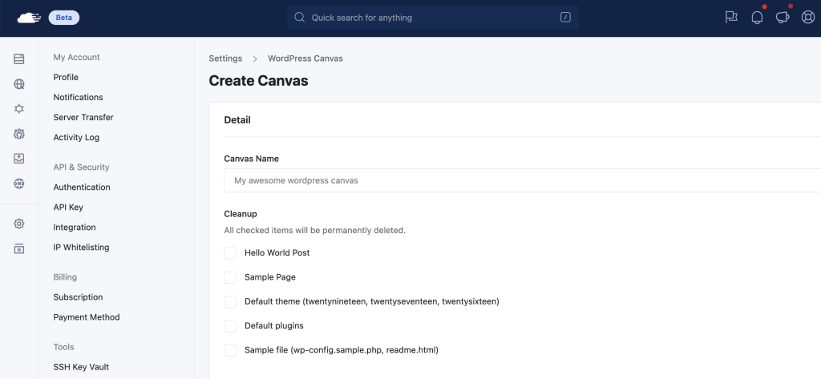This screenshot has height=379, width=821.
Task: Click the flag icon in top bar
Action: click(x=731, y=18)
